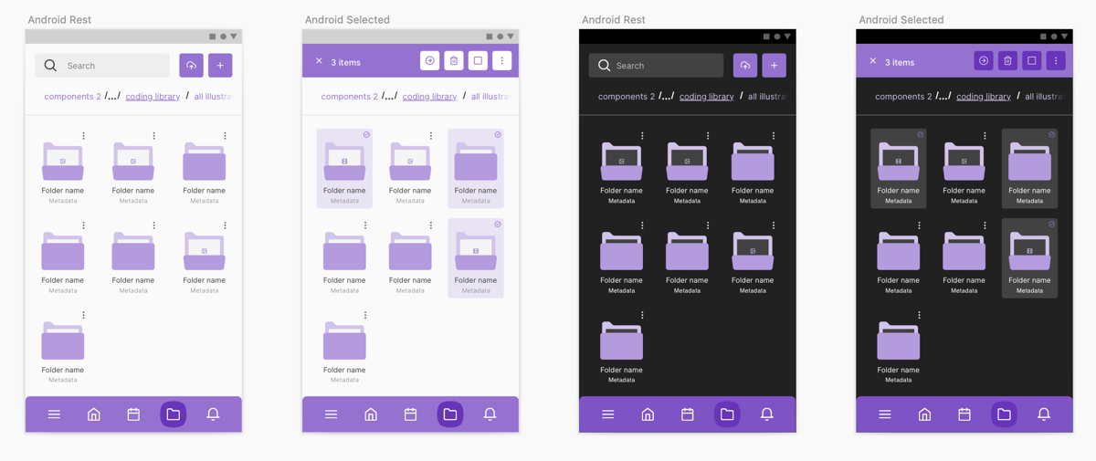
Task: Toggle select-all square in light Selected toolbar
Action: click(478, 60)
